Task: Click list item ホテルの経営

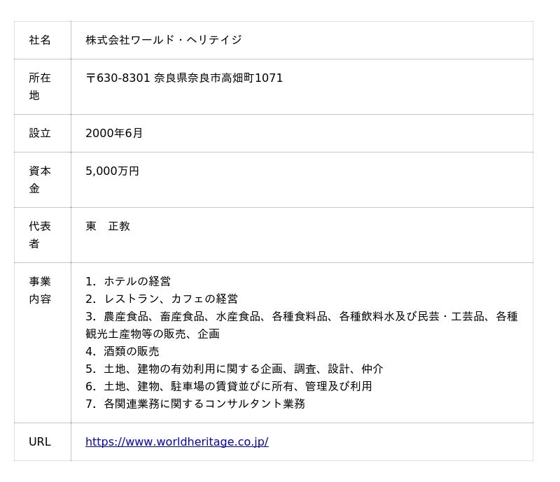Action: coord(137,282)
